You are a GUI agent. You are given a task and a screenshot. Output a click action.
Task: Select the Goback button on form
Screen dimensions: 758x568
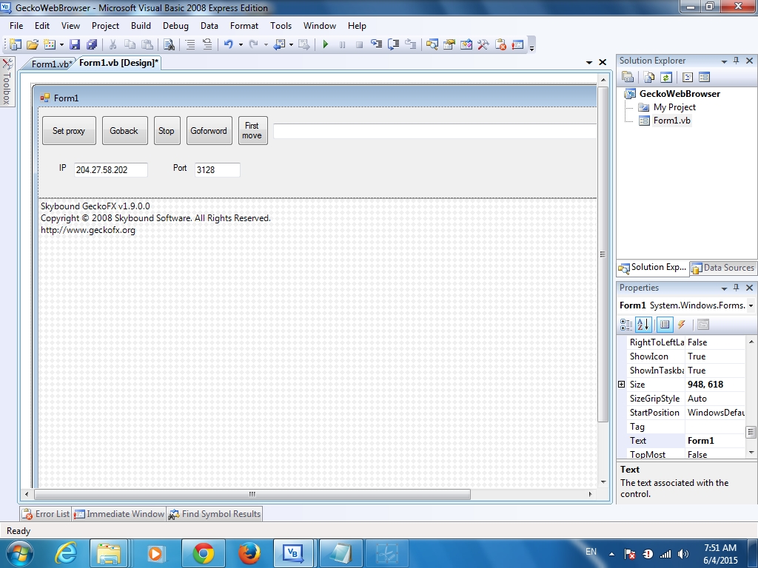[x=124, y=130]
